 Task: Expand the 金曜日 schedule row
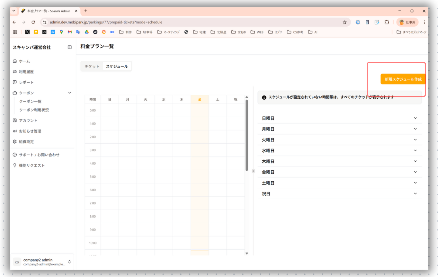(x=339, y=172)
